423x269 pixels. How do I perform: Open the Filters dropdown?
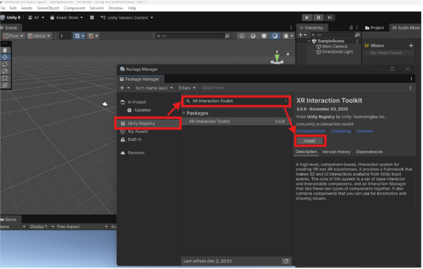(x=187, y=88)
